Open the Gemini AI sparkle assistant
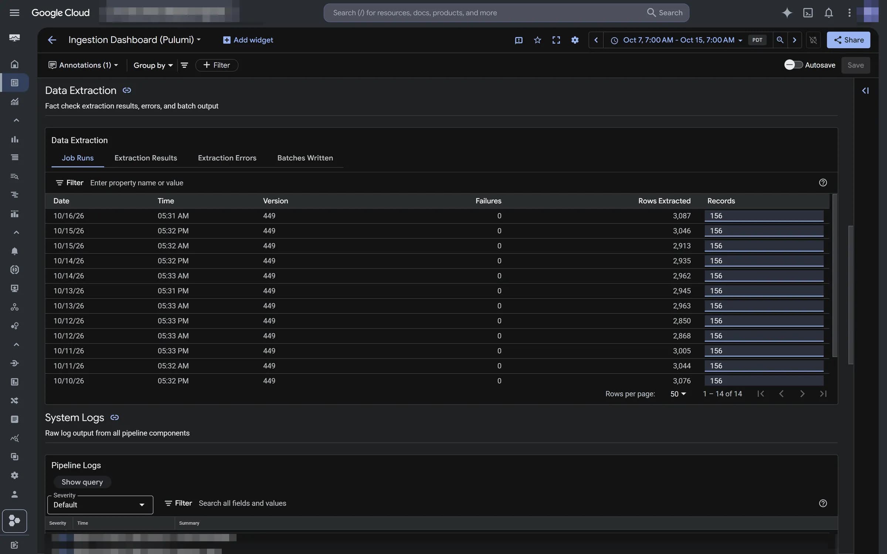The width and height of the screenshot is (887, 554). [x=787, y=13]
